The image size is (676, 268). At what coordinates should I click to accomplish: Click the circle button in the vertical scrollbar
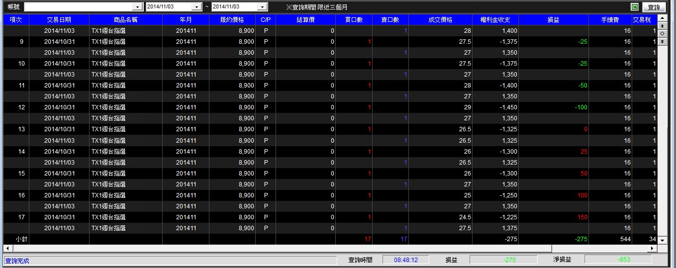(662, 33)
